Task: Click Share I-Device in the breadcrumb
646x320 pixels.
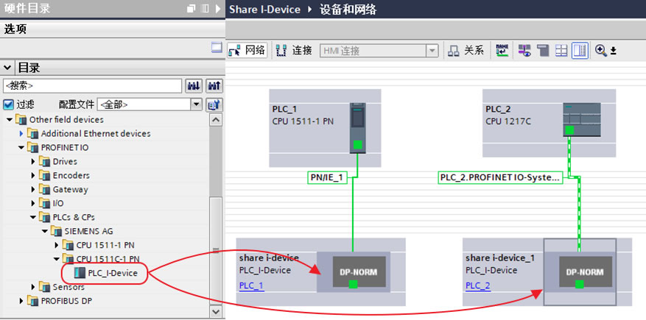Action: pos(264,10)
